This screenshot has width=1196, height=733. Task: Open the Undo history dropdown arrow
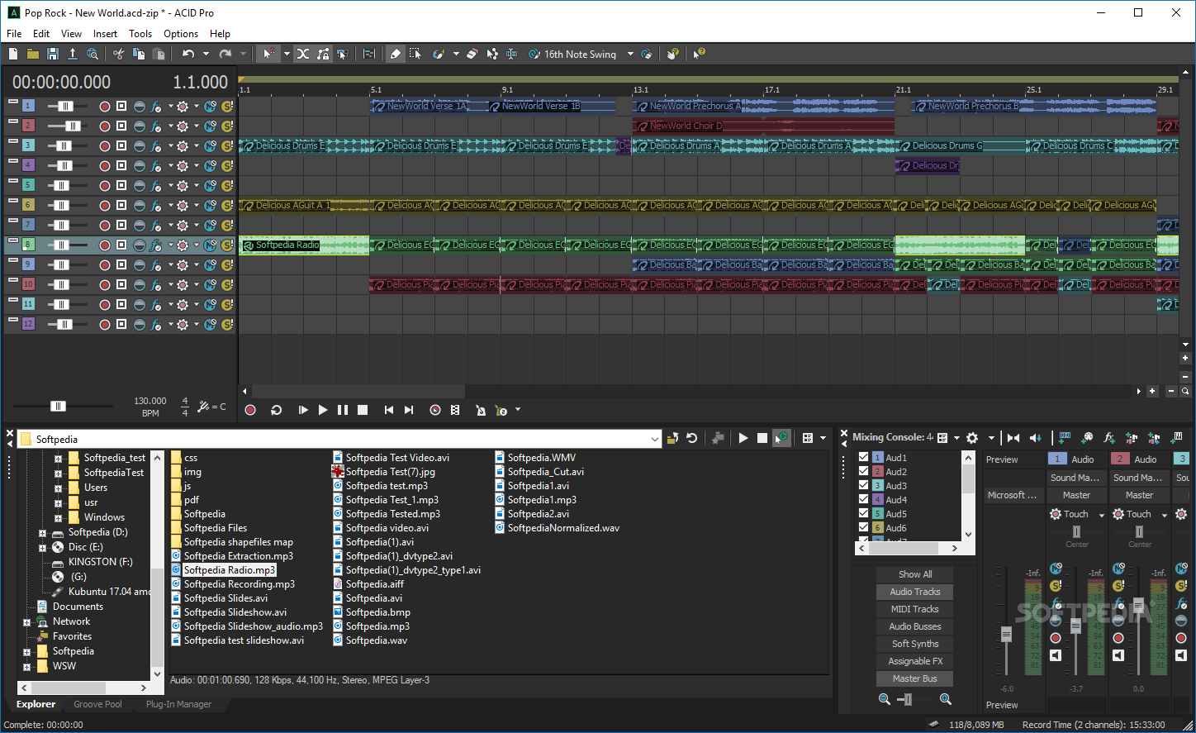pos(206,54)
